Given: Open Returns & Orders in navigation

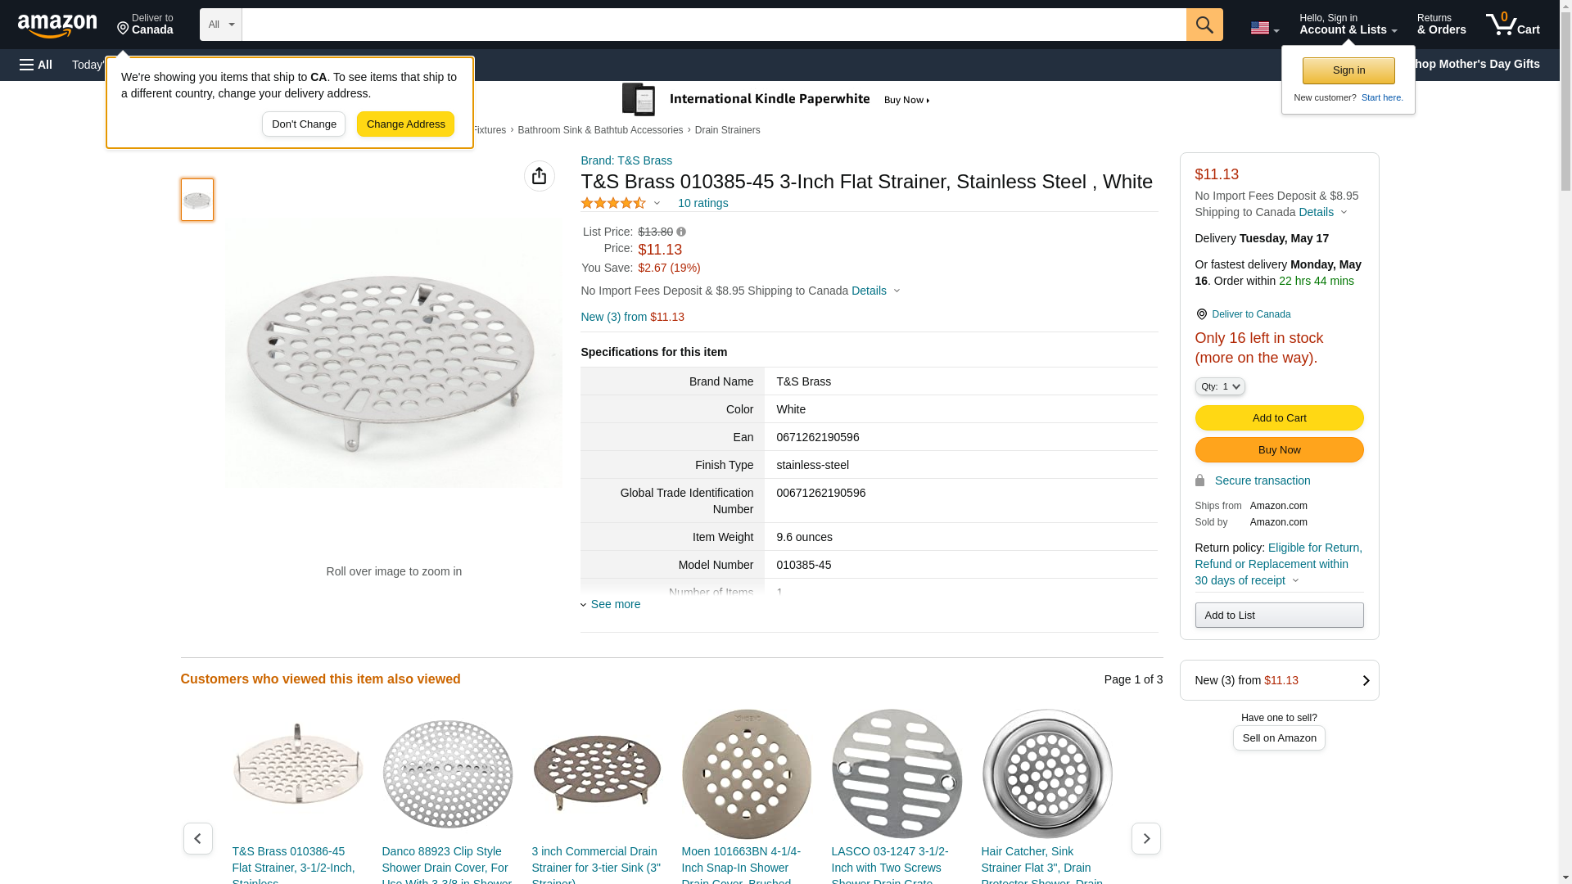Looking at the screenshot, I should click(x=1441, y=25).
